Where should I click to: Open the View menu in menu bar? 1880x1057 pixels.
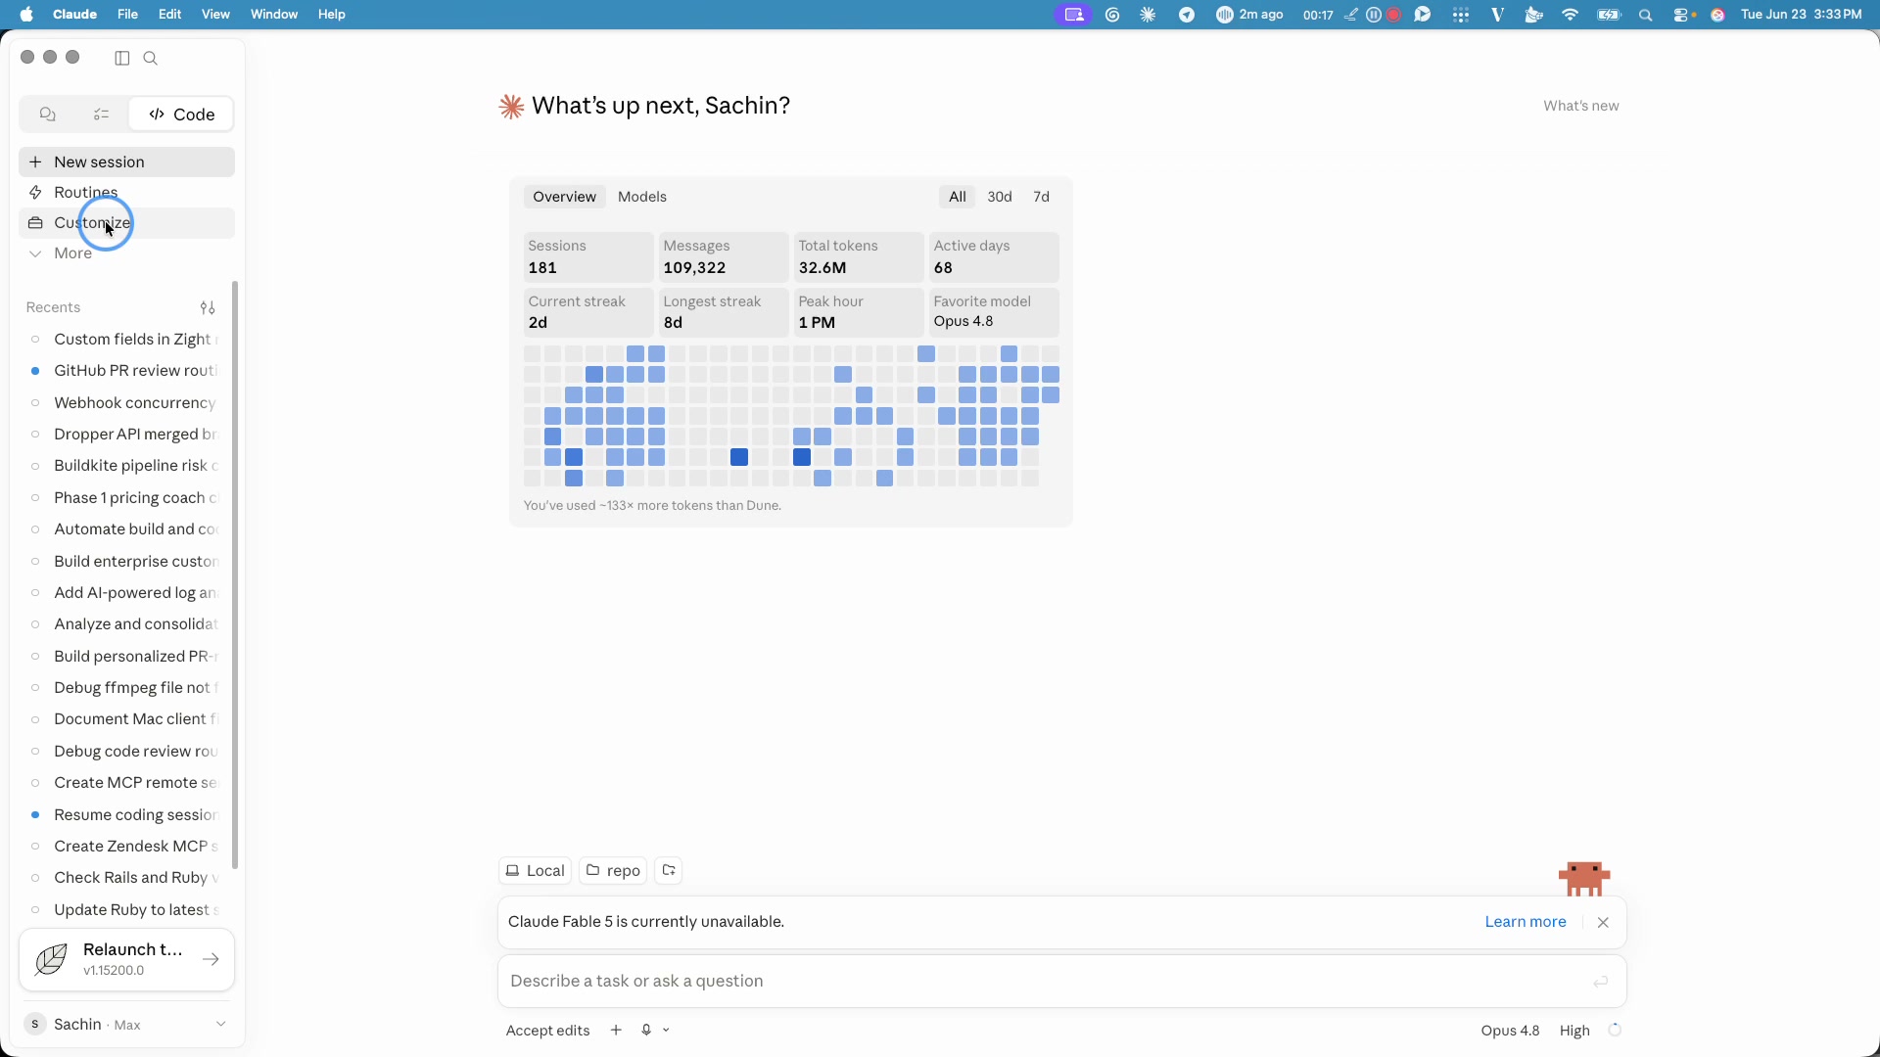click(215, 15)
